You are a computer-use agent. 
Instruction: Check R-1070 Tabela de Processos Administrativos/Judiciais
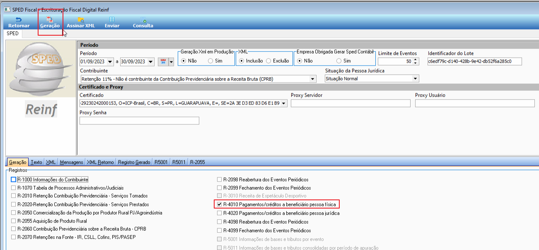[14, 188]
